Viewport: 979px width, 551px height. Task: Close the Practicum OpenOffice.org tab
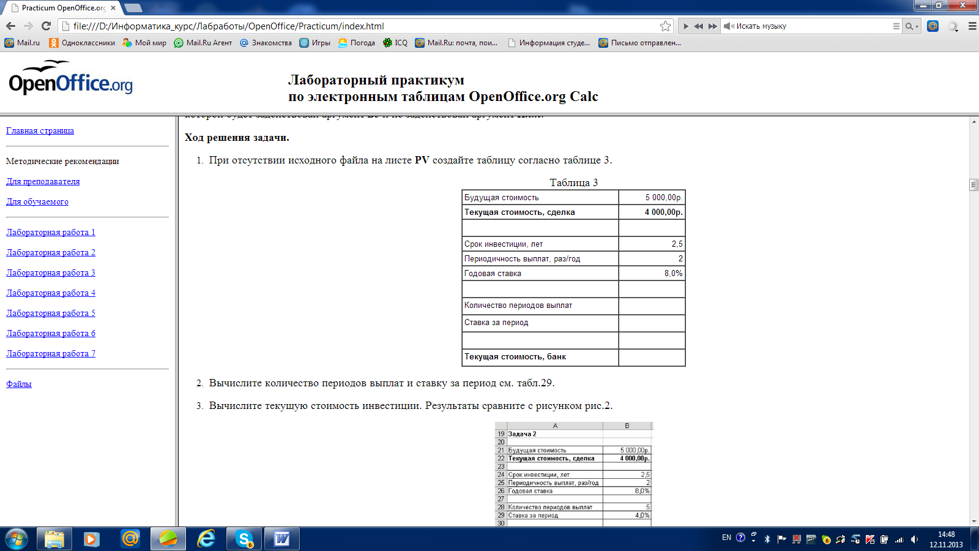113,8
